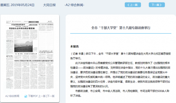Click the PDF file icon
This screenshot has width=176, height=103.
click(26, 96)
